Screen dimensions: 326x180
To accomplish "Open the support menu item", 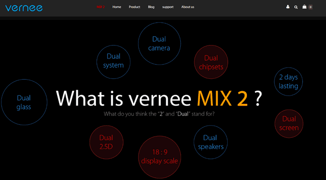I will click(x=168, y=7).
